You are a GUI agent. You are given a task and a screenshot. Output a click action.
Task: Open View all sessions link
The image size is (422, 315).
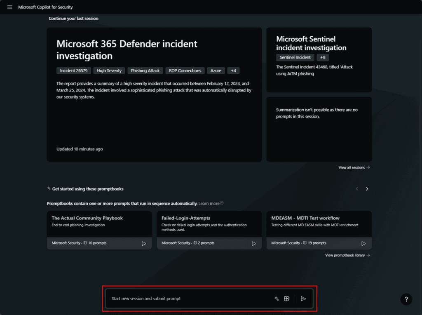click(x=354, y=167)
